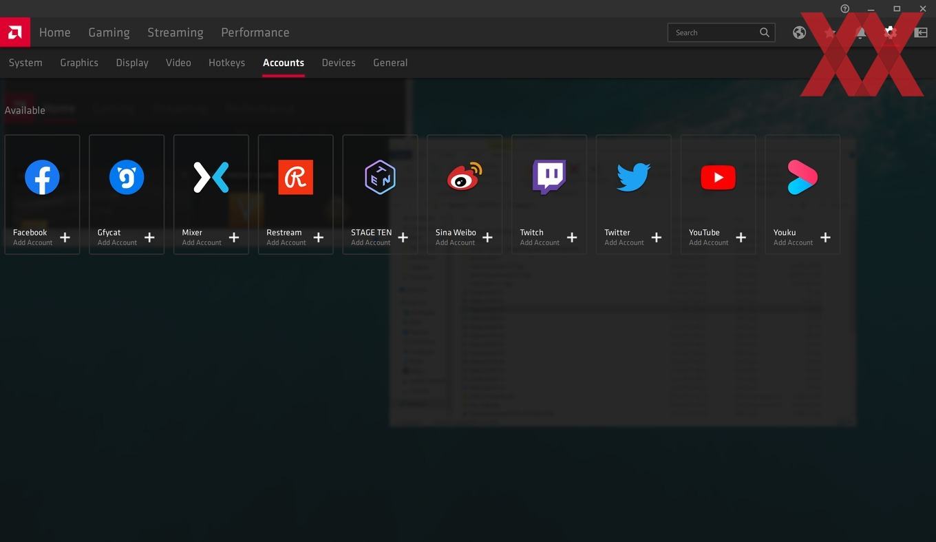Select the Accounts settings tab
The height and width of the screenshot is (542, 936).
point(284,63)
